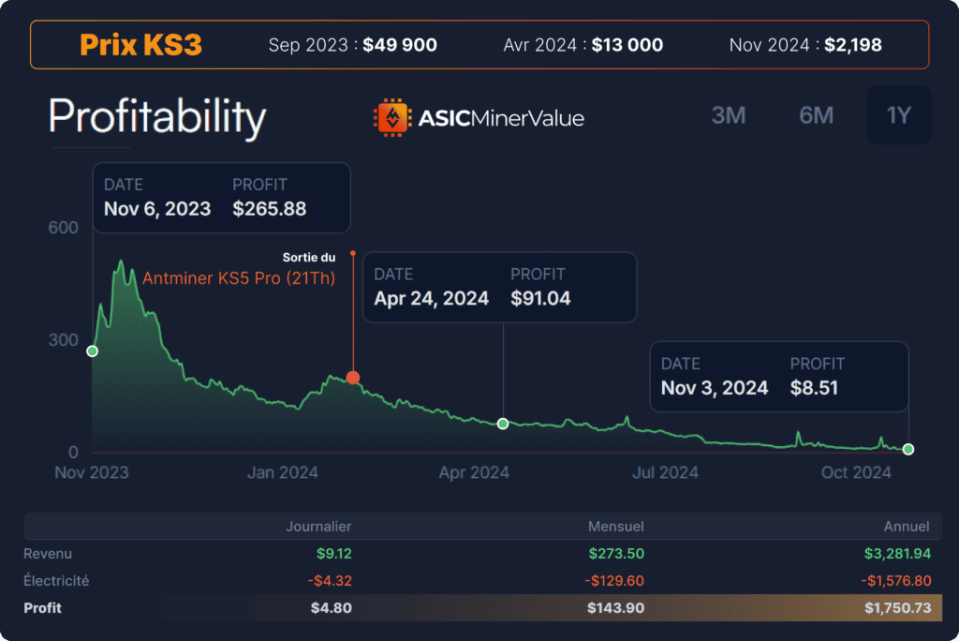The width and height of the screenshot is (959, 641).
Task: Click the Nov 2024 price $2,198
Action: pyautogui.click(x=853, y=45)
